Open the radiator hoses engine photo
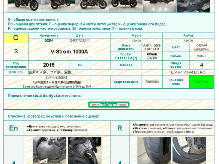The height and width of the screenshot is (164, 219). (85, 151)
